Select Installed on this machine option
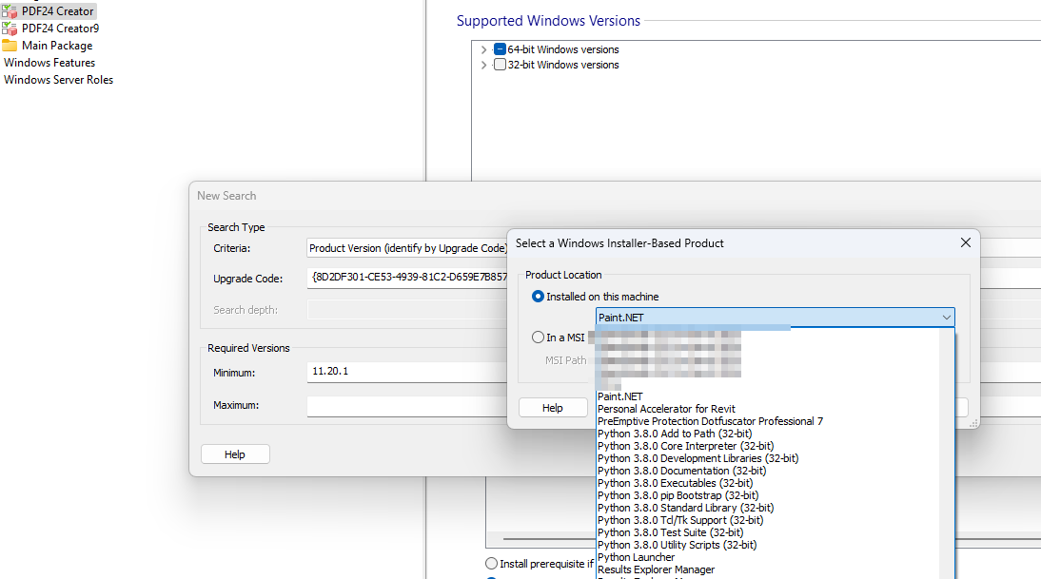 tap(540, 296)
